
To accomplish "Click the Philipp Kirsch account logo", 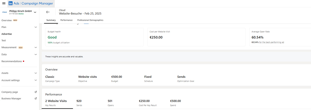I will [x=4, y=12].
